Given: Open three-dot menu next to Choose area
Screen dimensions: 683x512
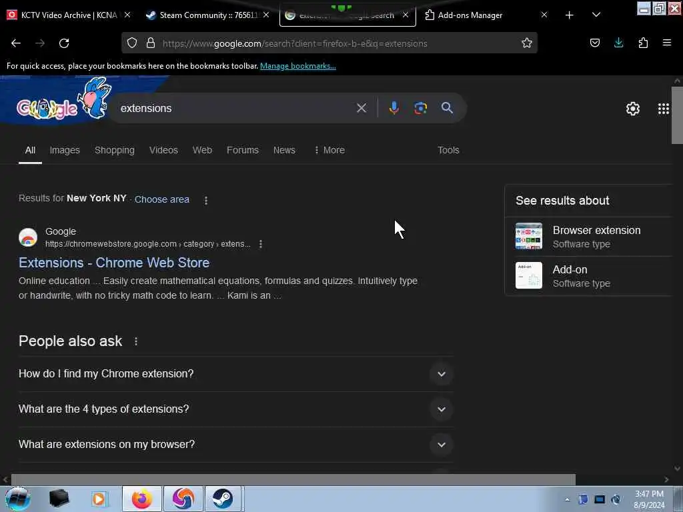Looking at the screenshot, I should coord(206,200).
